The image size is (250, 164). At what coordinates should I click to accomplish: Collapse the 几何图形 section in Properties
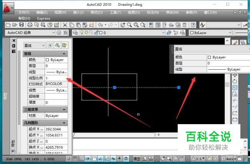coord(64,123)
